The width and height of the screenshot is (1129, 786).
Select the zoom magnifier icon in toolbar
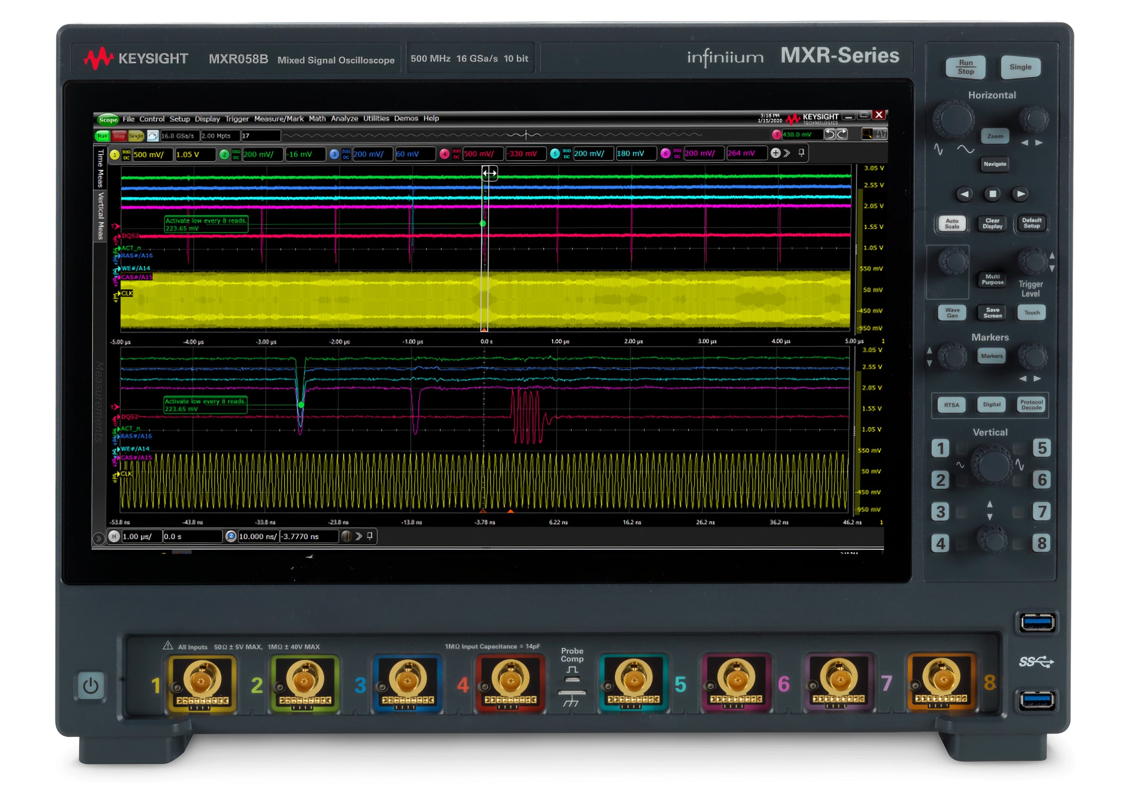click(x=867, y=134)
